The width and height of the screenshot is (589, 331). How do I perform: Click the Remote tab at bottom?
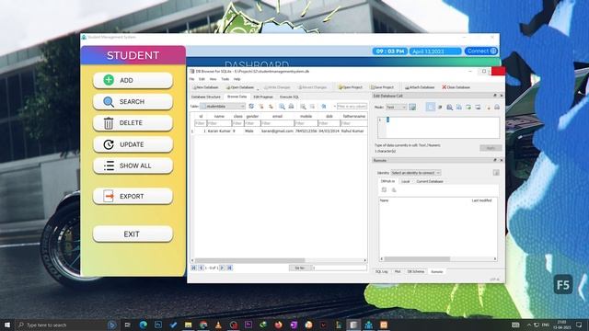[x=437, y=271]
